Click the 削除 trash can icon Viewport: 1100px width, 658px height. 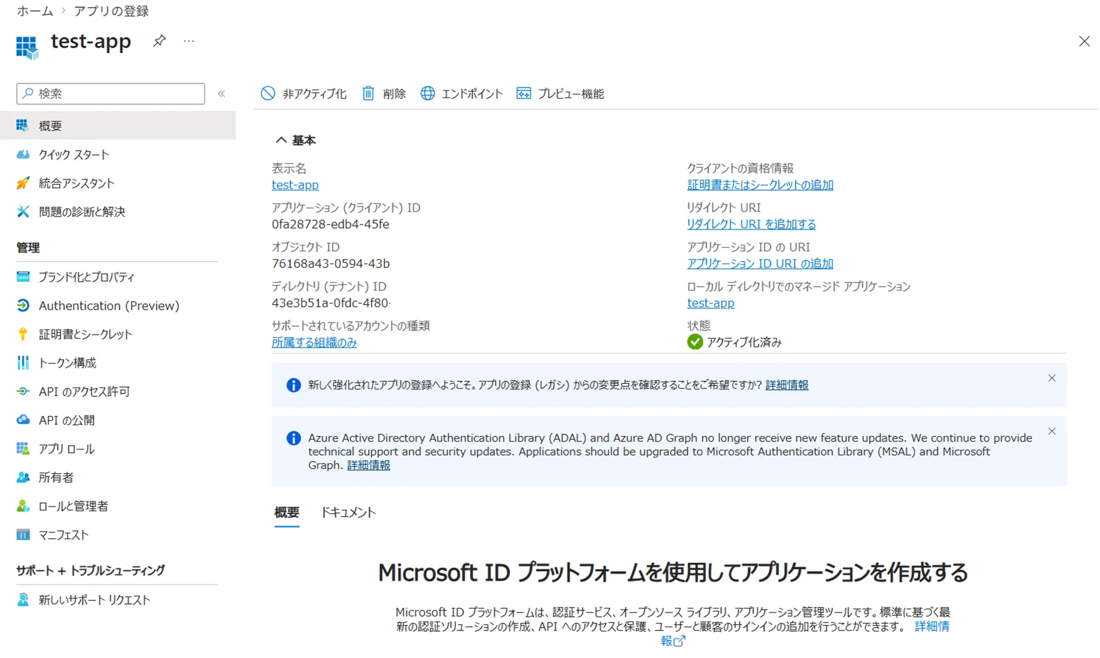point(368,94)
